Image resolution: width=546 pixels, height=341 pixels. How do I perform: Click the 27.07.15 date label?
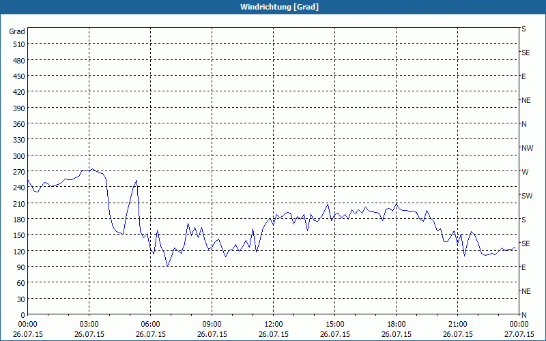[x=519, y=334]
